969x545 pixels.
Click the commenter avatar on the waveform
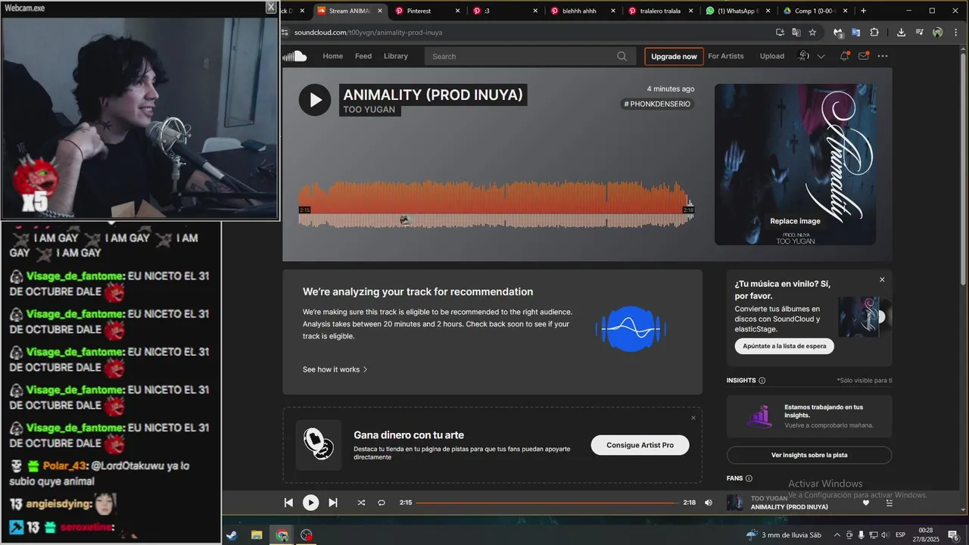(x=404, y=220)
